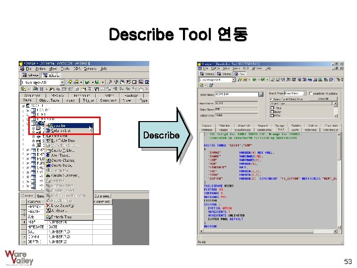Open Columns tab in Describe Tool
The width and height of the screenshot is (357, 268).
pos(207,126)
